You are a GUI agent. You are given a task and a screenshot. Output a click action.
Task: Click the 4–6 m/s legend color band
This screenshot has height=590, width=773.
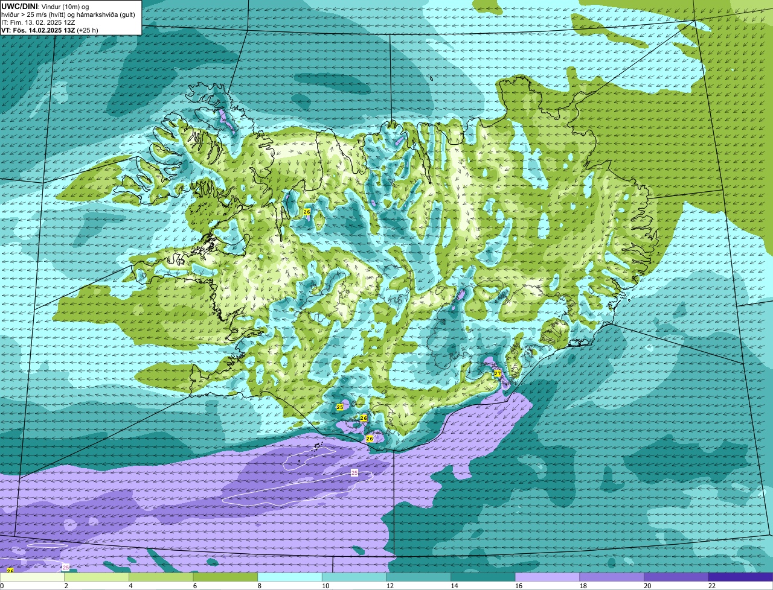coord(161,577)
